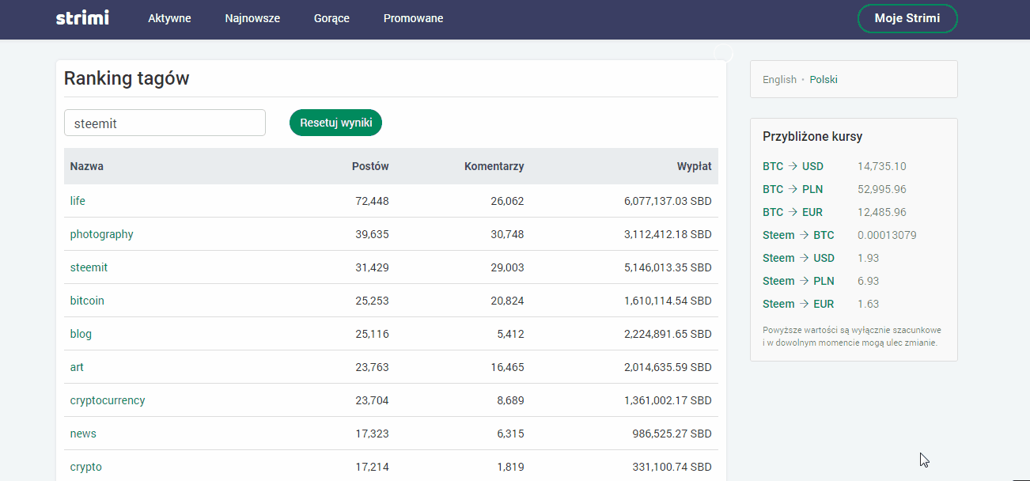
Task: Open the art tag
Action: pyautogui.click(x=77, y=367)
